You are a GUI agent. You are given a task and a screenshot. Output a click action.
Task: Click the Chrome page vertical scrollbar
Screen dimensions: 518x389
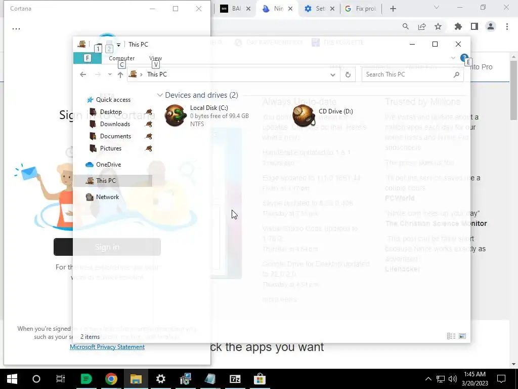(513, 91)
